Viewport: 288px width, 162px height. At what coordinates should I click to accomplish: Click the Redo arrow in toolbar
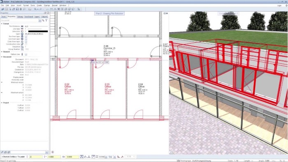(x=41, y=9)
